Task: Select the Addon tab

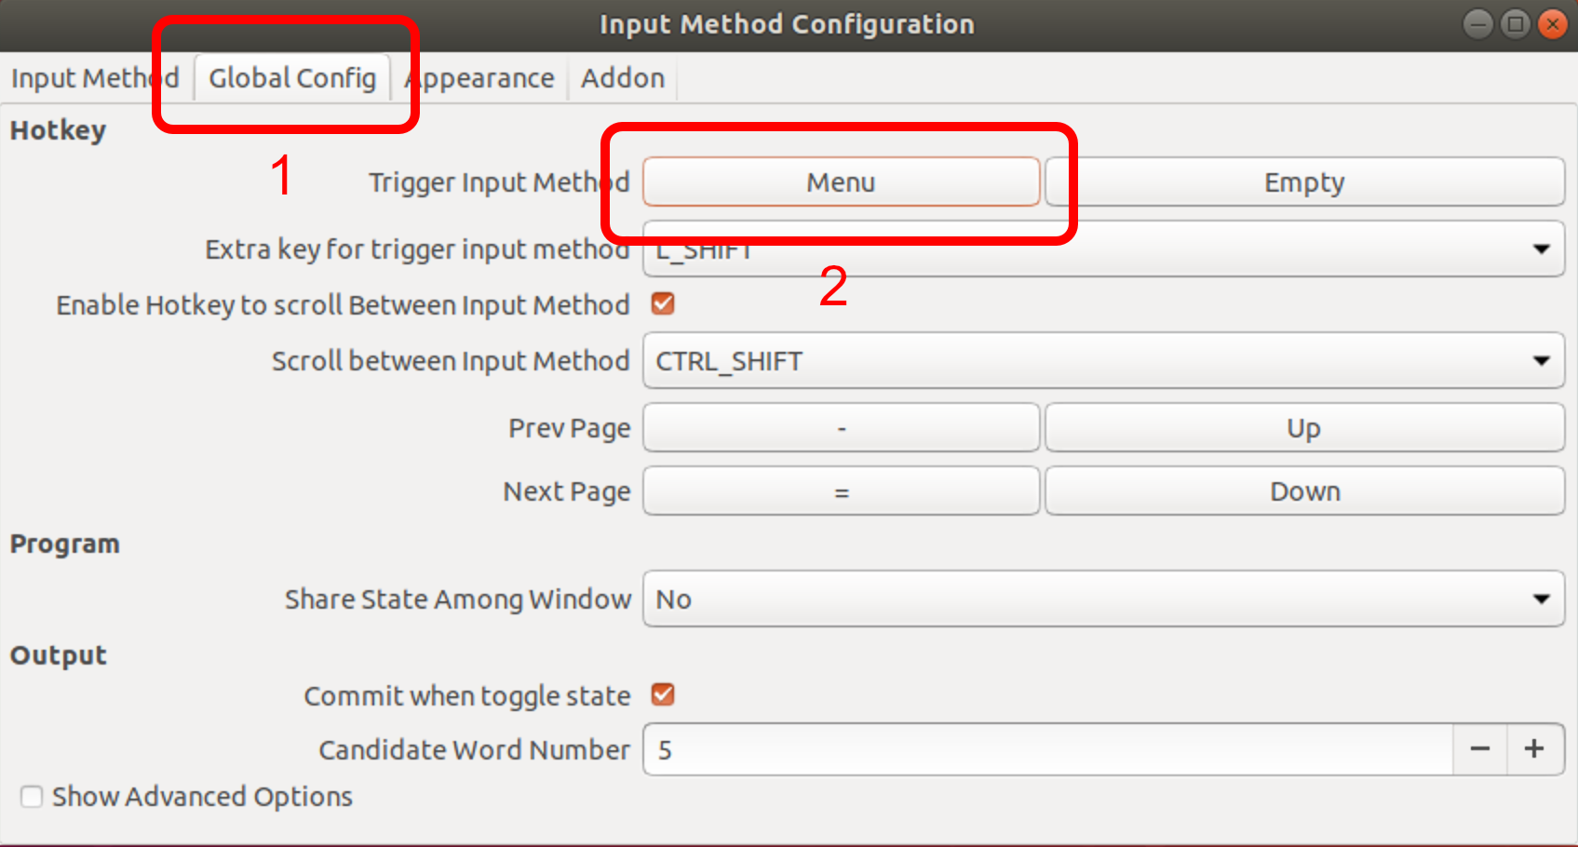Action: (623, 78)
